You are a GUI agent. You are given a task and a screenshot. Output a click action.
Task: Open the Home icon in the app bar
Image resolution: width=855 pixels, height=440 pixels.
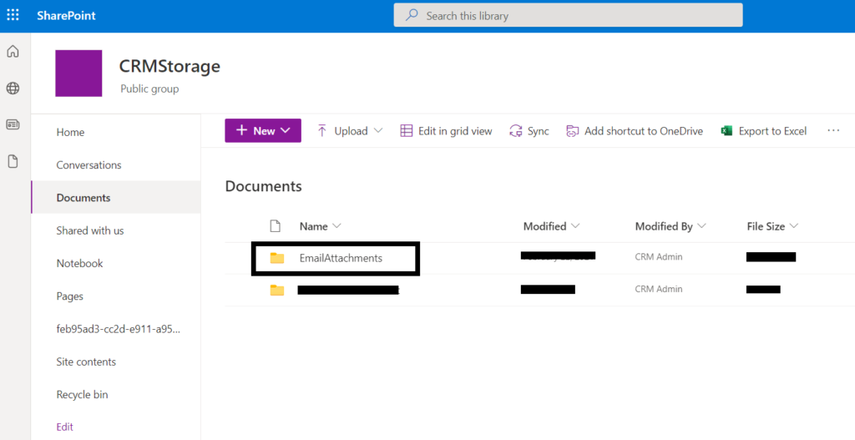coord(13,51)
